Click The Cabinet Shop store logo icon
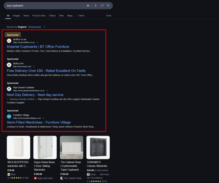219x183 pixels. point(62,178)
